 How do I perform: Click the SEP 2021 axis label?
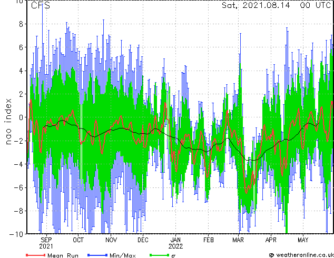(x=46, y=243)
